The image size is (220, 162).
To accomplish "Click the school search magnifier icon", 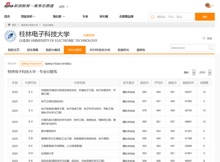I will click(210, 48).
